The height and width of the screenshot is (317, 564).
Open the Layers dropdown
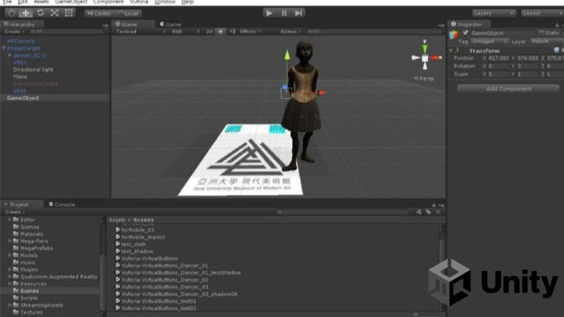point(493,13)
